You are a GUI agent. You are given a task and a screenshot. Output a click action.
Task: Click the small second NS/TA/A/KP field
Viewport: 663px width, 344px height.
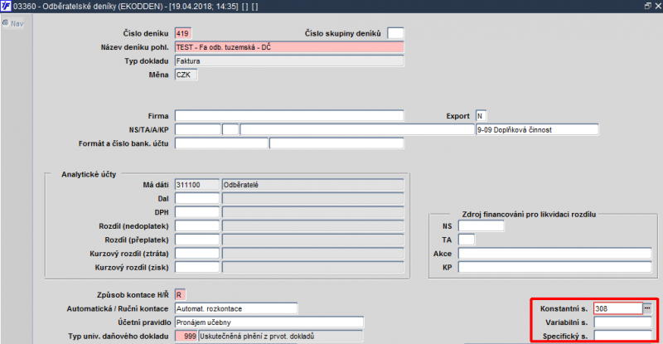(230, 129)
